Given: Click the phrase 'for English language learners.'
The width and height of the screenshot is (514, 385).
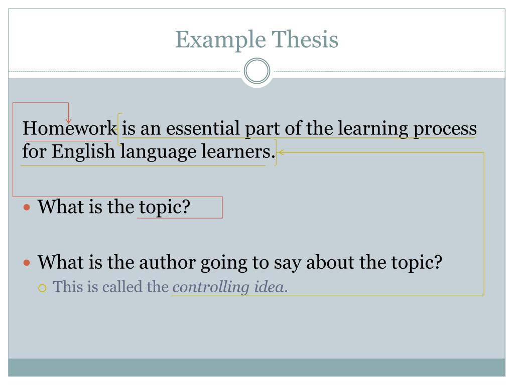Looking at the screenshot, I should click(149, 151).
